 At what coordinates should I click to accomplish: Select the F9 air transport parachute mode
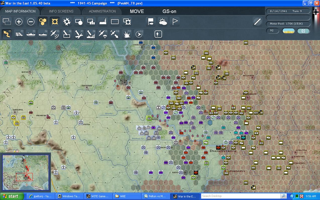[103, 34]
